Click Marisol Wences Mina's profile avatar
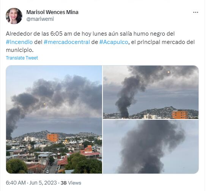Image resolution: width=208 pixels, height=191 pixels. pos(14,16)
